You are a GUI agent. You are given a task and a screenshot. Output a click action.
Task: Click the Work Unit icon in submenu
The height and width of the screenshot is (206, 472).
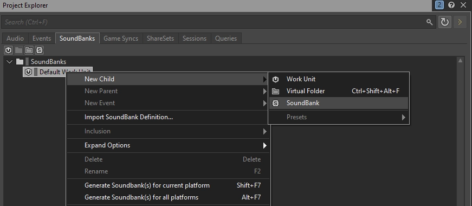point(275,79)
